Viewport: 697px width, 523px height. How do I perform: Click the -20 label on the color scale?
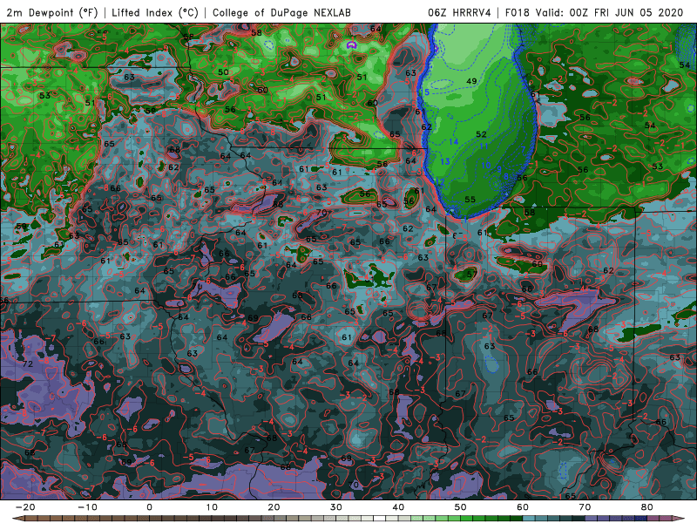point(25,507)
